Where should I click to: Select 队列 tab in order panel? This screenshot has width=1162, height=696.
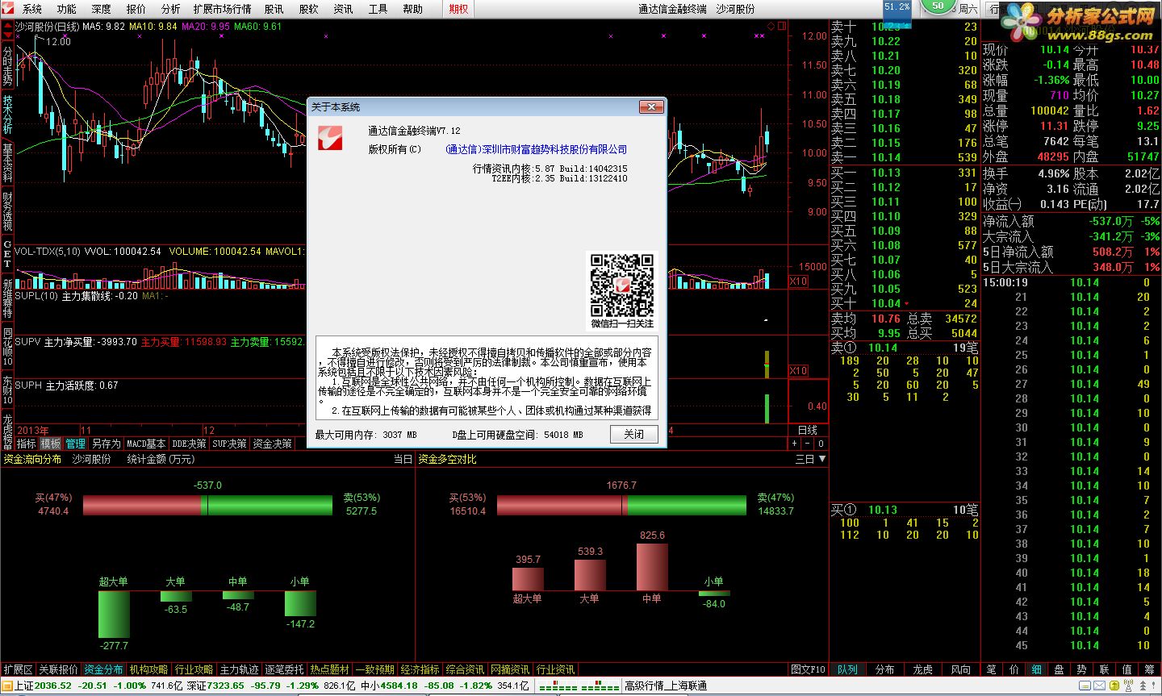[848, 669]
